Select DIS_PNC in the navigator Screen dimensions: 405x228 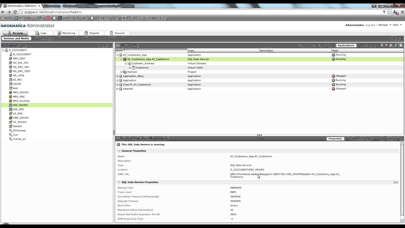(18, 109)
